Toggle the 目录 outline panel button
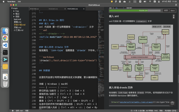Image resolution: width=179 pixels, height=112 pixels. click(174, 16)
